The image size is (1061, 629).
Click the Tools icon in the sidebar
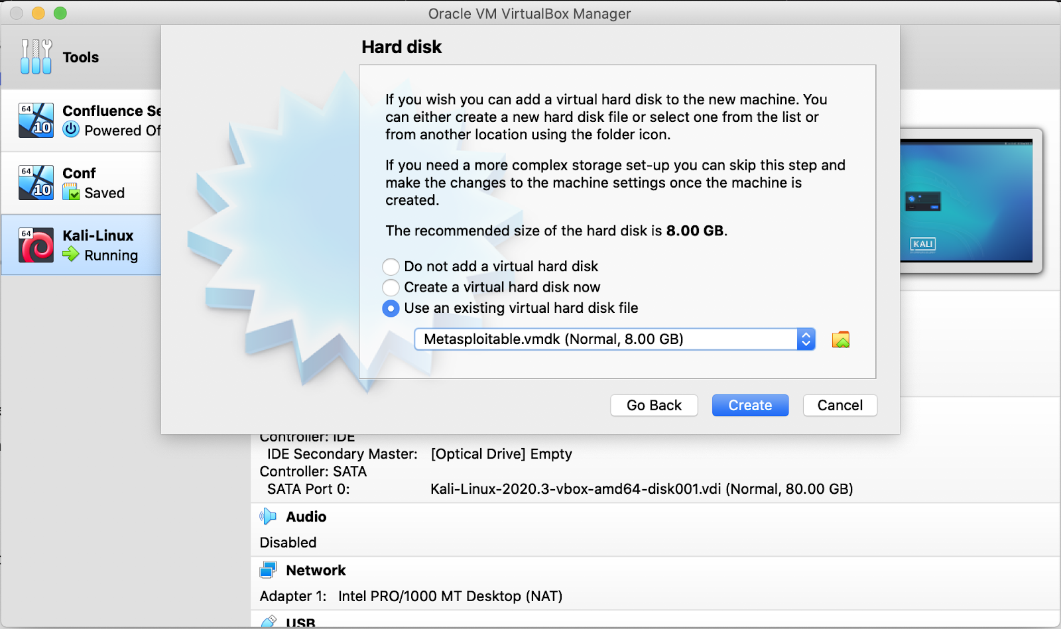click(36, 56)
